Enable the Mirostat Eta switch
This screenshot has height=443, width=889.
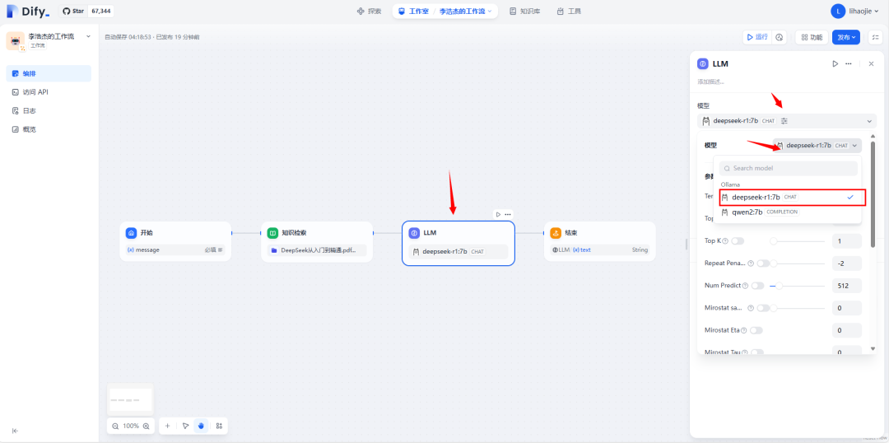(757, 330)
